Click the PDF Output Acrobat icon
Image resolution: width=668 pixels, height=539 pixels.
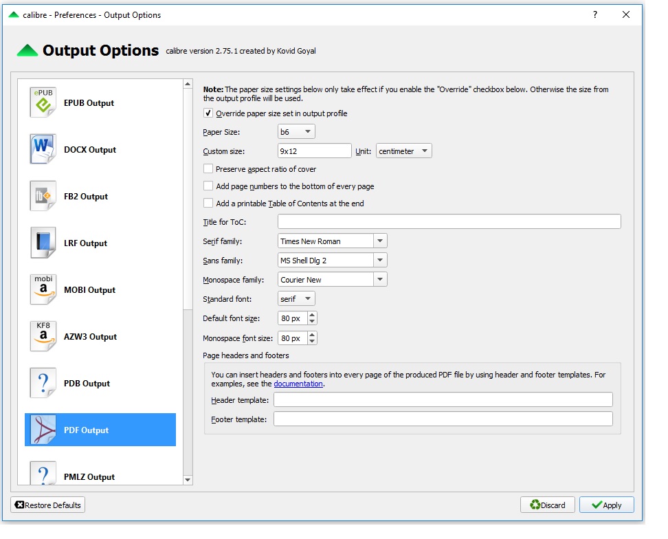click(x=43, y=430)
